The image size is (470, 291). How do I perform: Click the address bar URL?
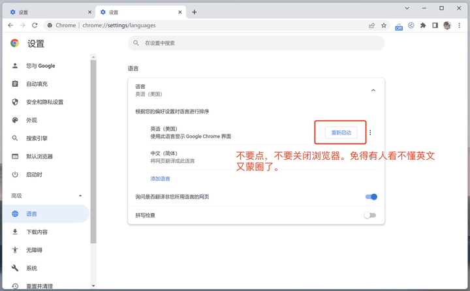pos(119,25)
